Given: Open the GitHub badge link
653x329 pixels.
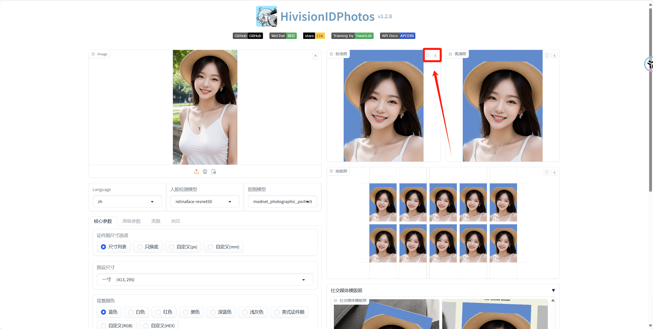Looking at the screenshot, I should pos(248,36).
